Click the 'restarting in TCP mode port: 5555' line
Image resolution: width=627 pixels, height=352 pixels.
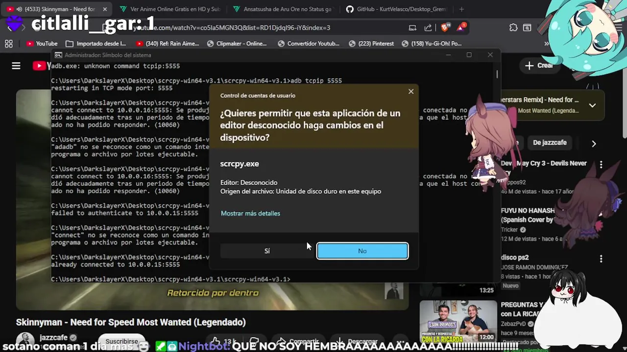112,88
